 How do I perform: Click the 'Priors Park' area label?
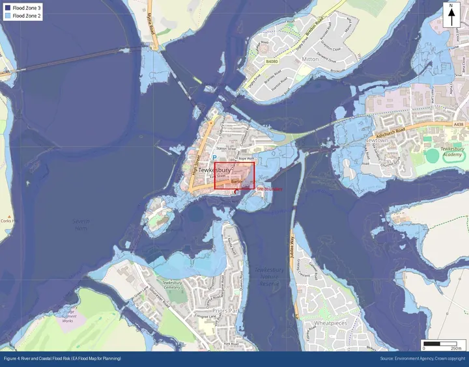tap(225, 311)
